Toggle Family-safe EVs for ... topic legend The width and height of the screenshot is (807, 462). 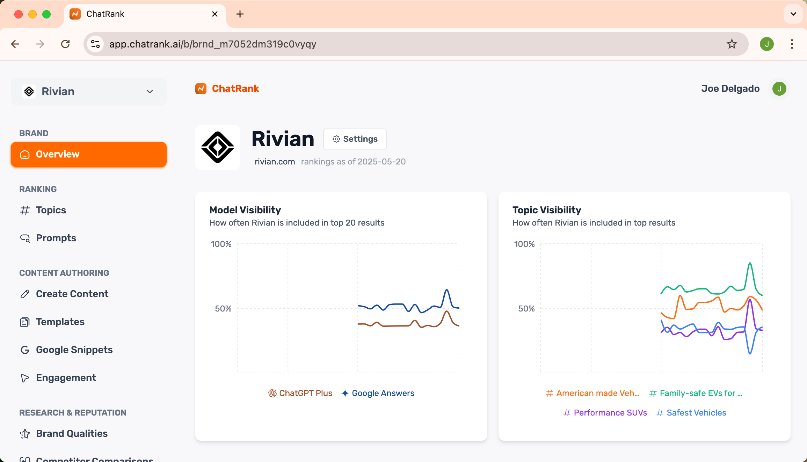696,393
